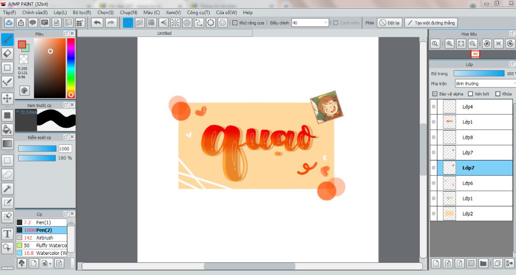The height and width of the screenshot is (275, 516).
Task: Zoom in with the navigator magnifier plus
Action: 449,43
